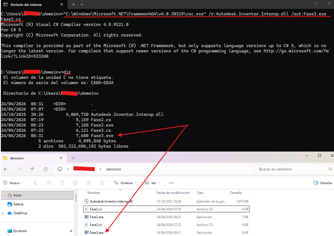Refresh the demoinv folder view
Image resolution: width=334 pixels, height=236 pixels.
[46, 169]
